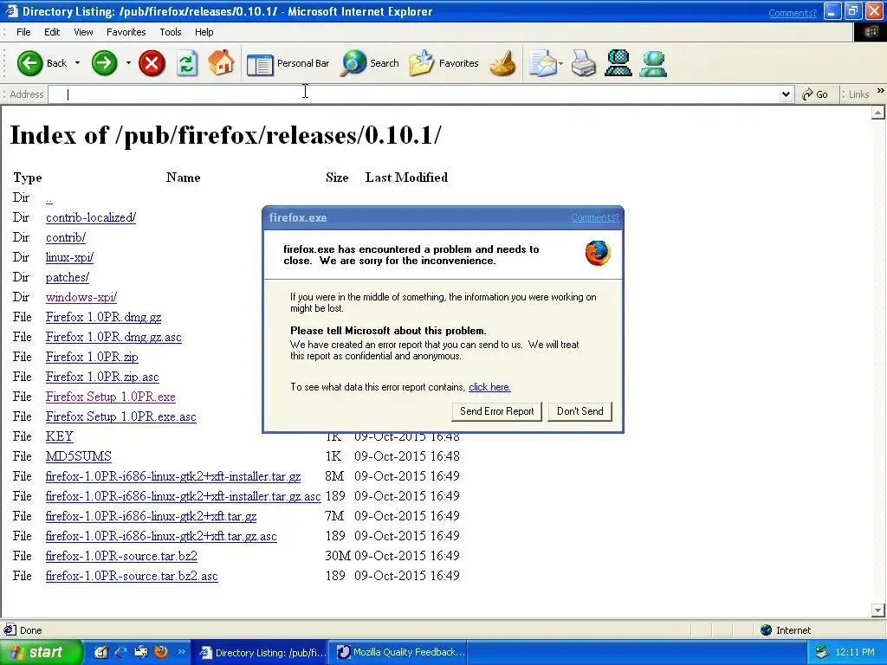Expand the Links toolbar chevron

coord(880,90)
